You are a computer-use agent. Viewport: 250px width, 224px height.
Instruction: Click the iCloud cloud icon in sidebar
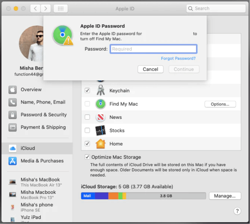pyautogui.click(x=13, y=148)
